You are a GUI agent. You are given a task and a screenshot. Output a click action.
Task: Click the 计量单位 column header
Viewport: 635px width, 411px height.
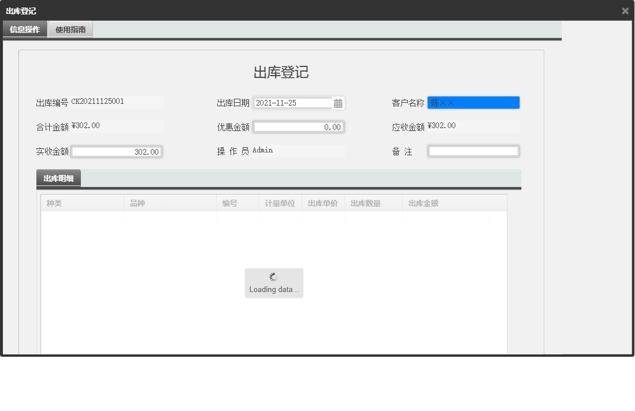tap(280, 203)
